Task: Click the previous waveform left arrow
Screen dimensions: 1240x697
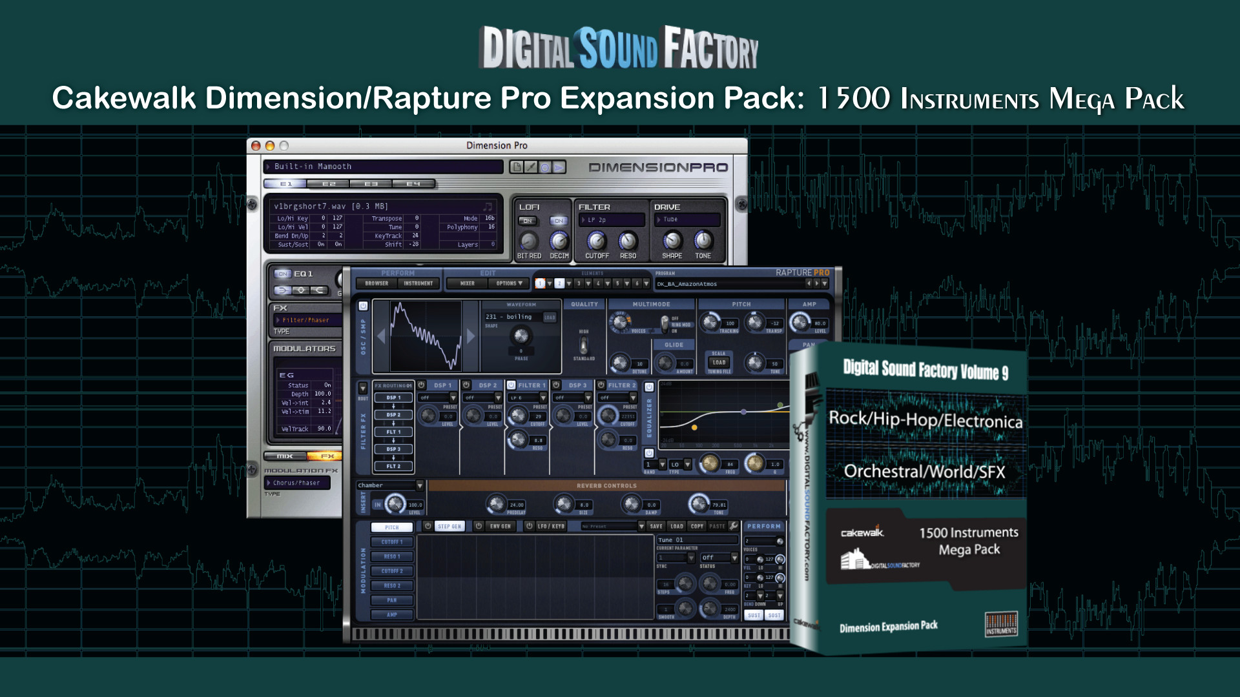Action: [381, 336]
